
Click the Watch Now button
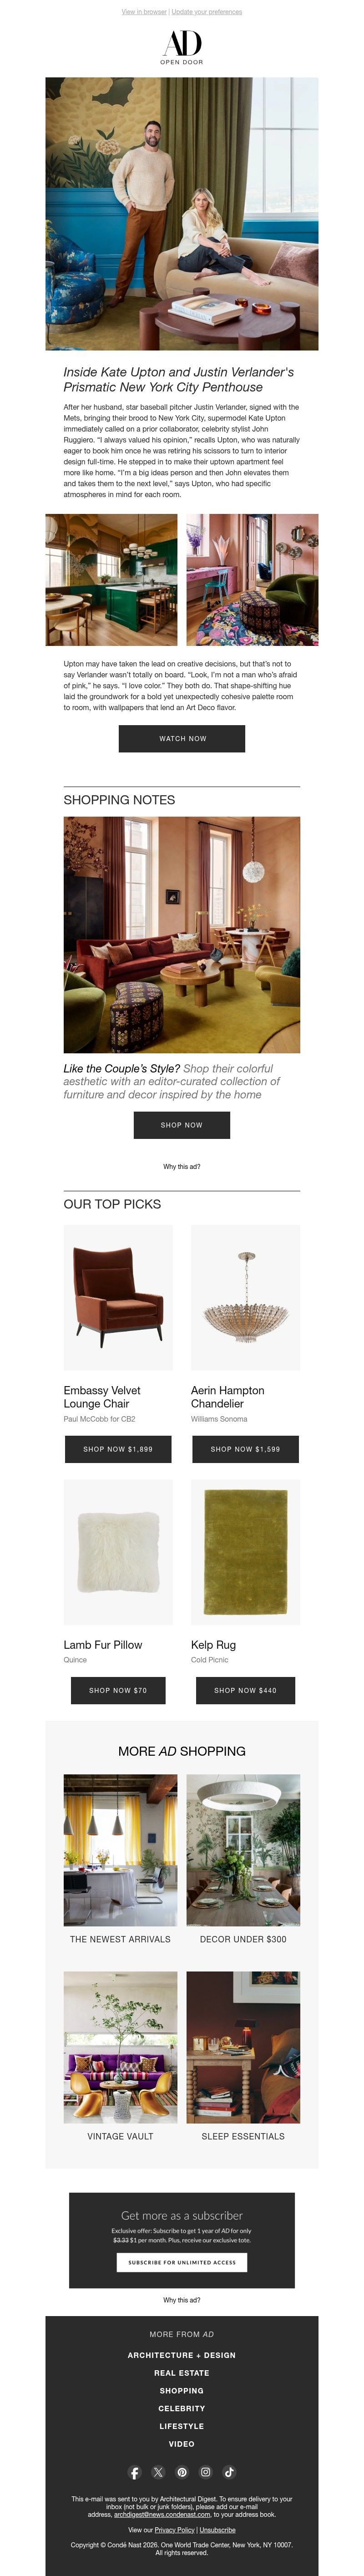point(182,738)
